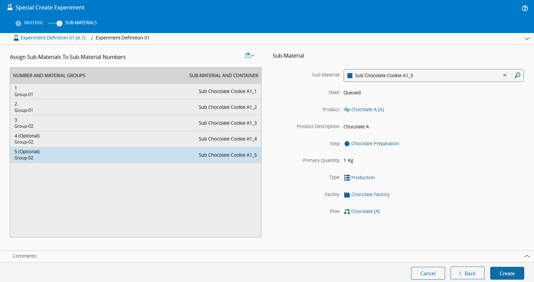Click the Chocolate flow icon
534x282 pixels.
pyautogui.click(x=347, y=212)
